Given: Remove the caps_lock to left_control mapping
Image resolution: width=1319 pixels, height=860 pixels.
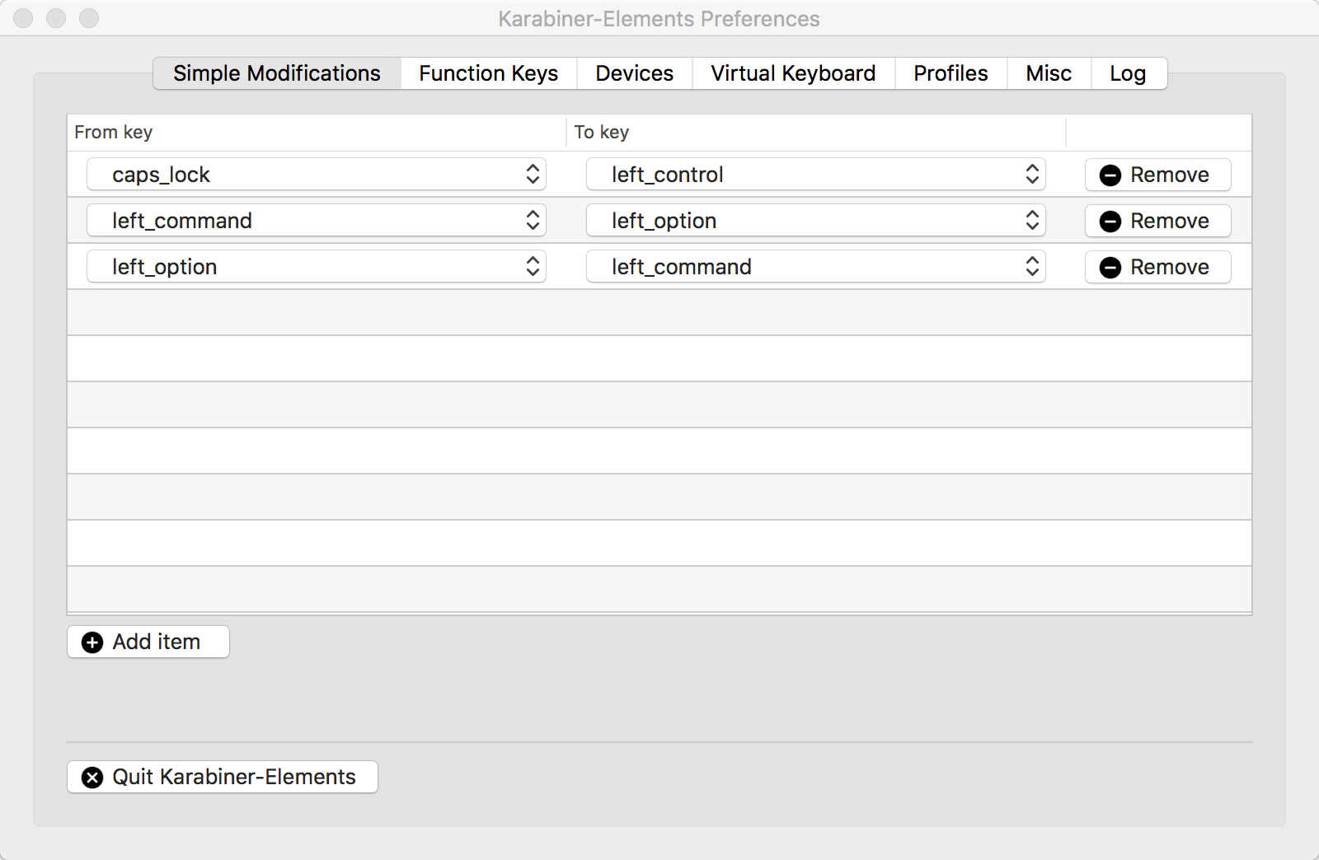Looking at the screenshot, I should 1158,175.
